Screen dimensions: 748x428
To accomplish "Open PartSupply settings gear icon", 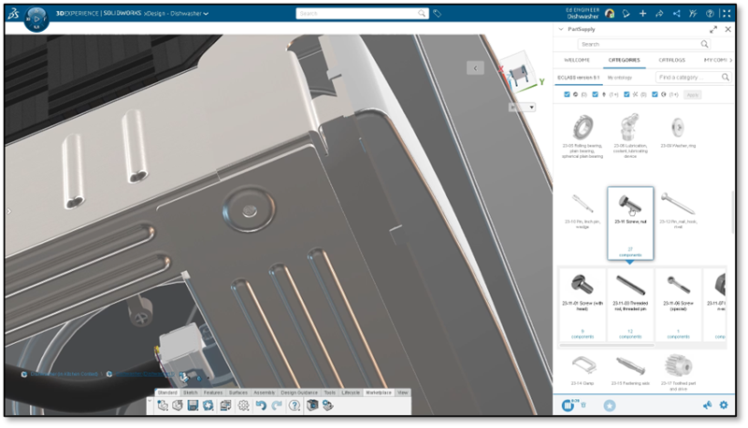I will point(724,406).
